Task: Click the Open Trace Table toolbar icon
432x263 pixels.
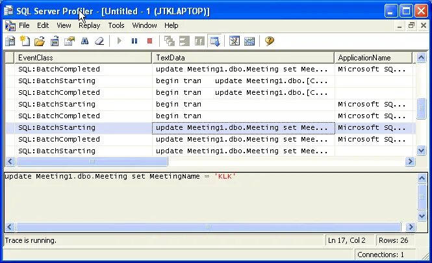Action: point(55,42)
